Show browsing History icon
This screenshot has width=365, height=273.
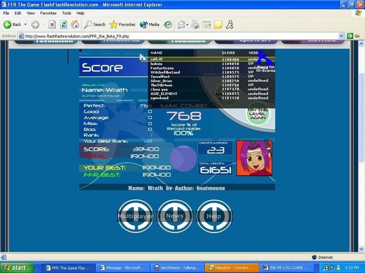point(167,25)
